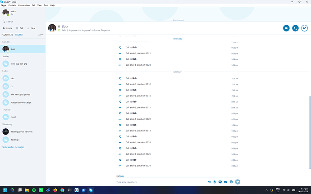Click Alice's profile avatar
This screenshot has height=194, width=311.
point(5,13)
